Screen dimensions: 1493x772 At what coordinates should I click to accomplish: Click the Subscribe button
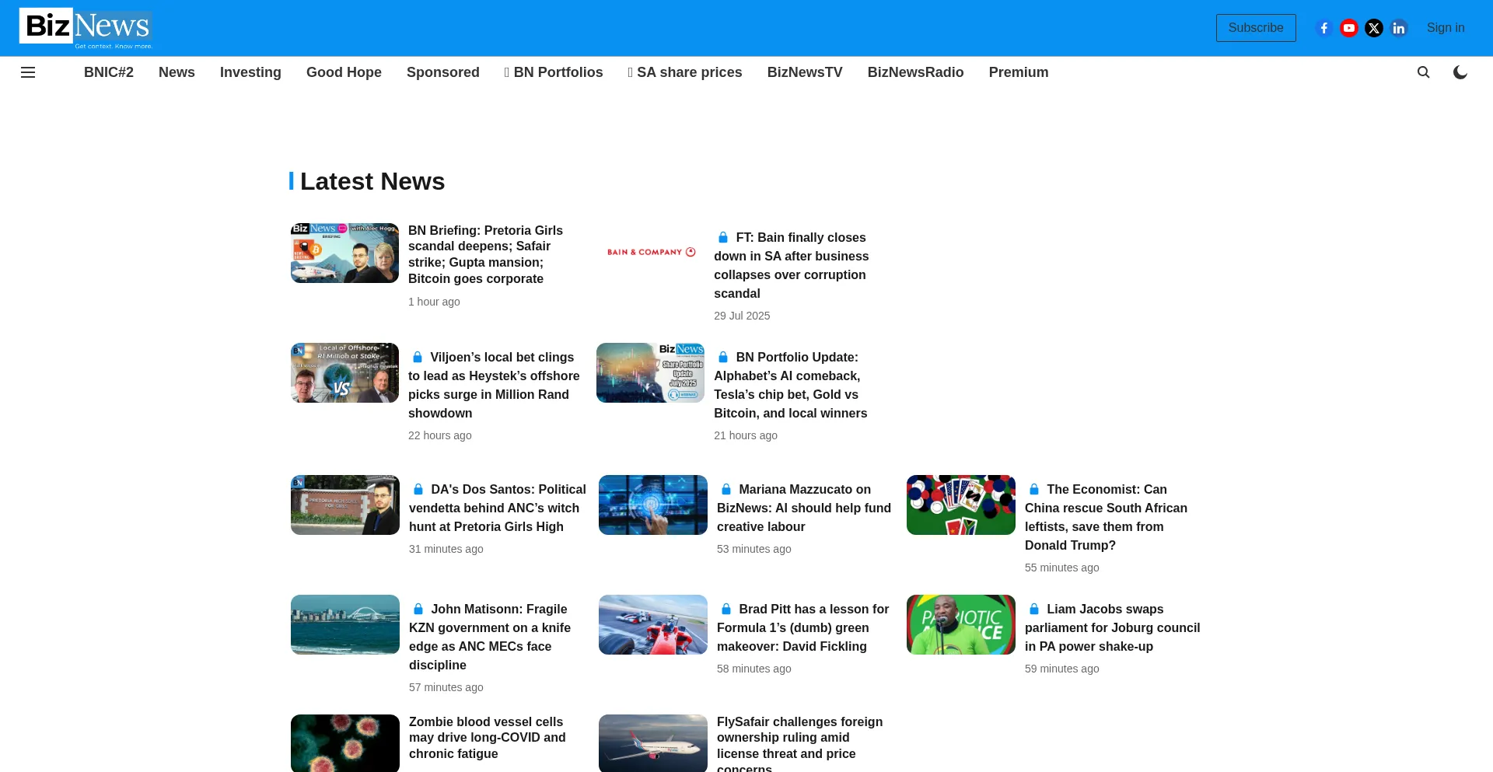(x=1255, y=28)
